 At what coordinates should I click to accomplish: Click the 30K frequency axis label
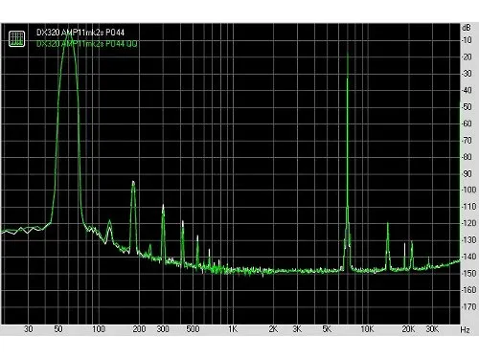coord(432,329)
